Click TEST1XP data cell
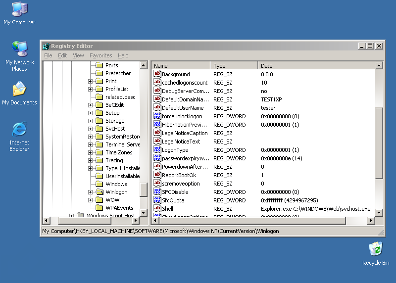 [271, 99]
